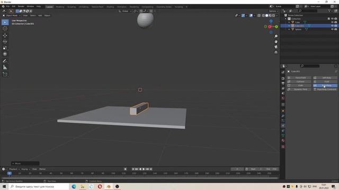Open the World properties tab

[x=283, y=98]
